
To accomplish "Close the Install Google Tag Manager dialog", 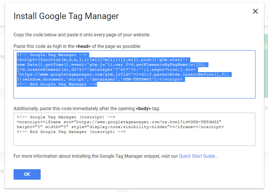I will (255, 11).
